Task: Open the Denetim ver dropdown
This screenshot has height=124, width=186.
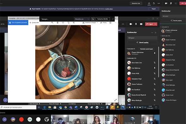Action: 82,19
